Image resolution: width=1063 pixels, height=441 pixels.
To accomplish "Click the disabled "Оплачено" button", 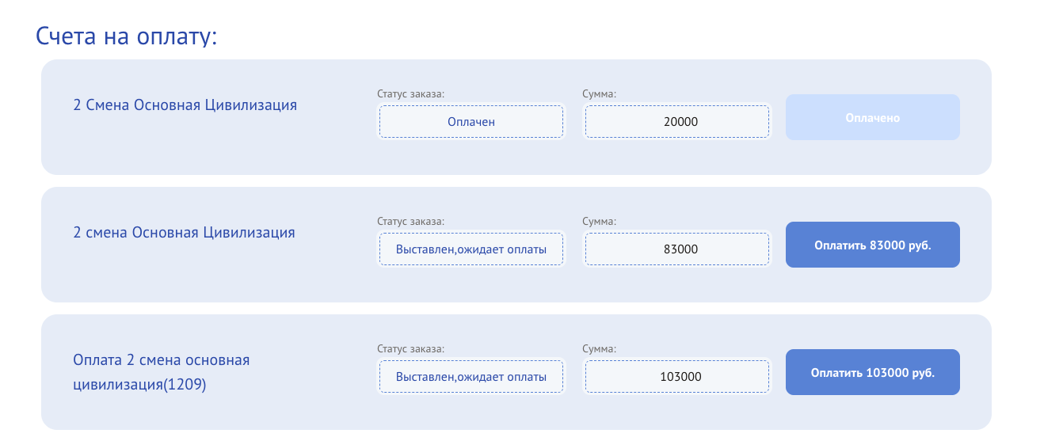I will (x=872, y=117).
